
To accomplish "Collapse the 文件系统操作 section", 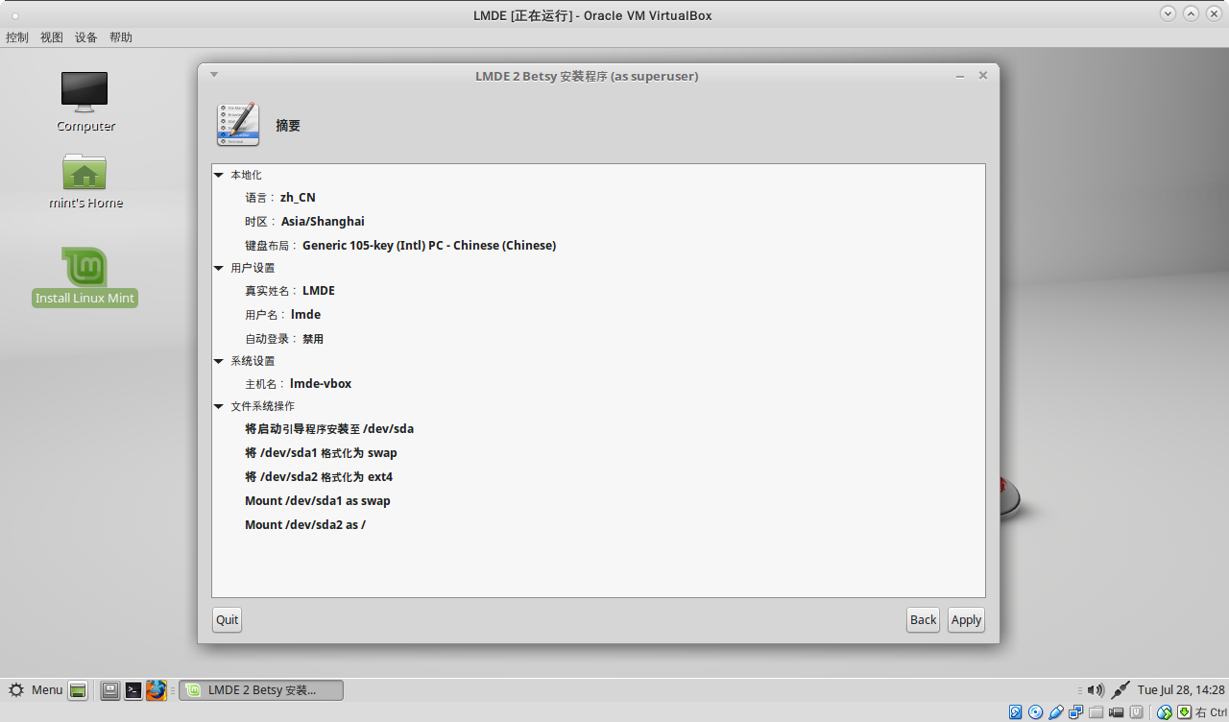I will pos(219,406).
